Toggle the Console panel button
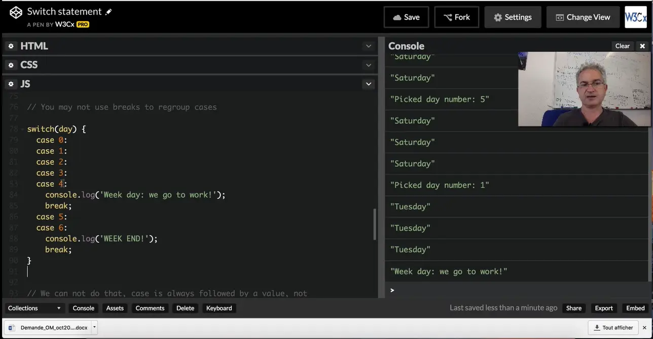This screenshot has width=653, height=339. tap(84, 308)
